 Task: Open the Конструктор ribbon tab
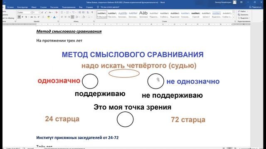coord(22,7)
